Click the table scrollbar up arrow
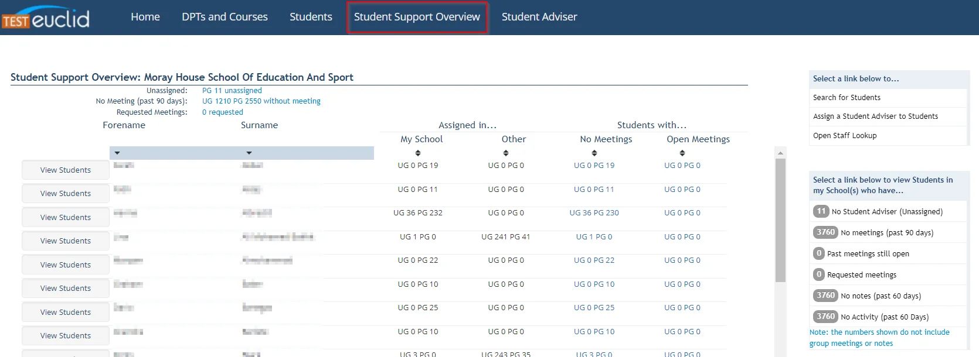 pos(780,153)
